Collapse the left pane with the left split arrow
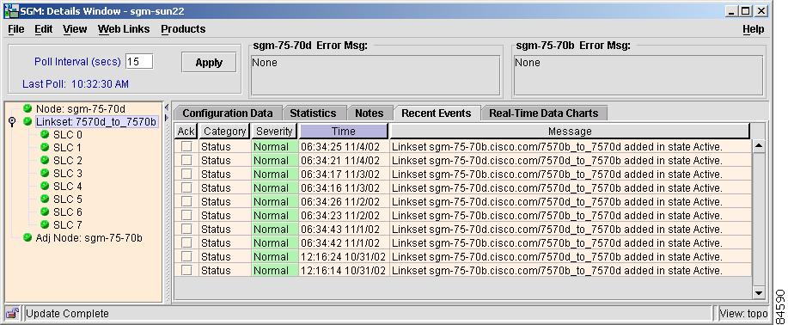788x325 pixels. (x=167, y=107)
